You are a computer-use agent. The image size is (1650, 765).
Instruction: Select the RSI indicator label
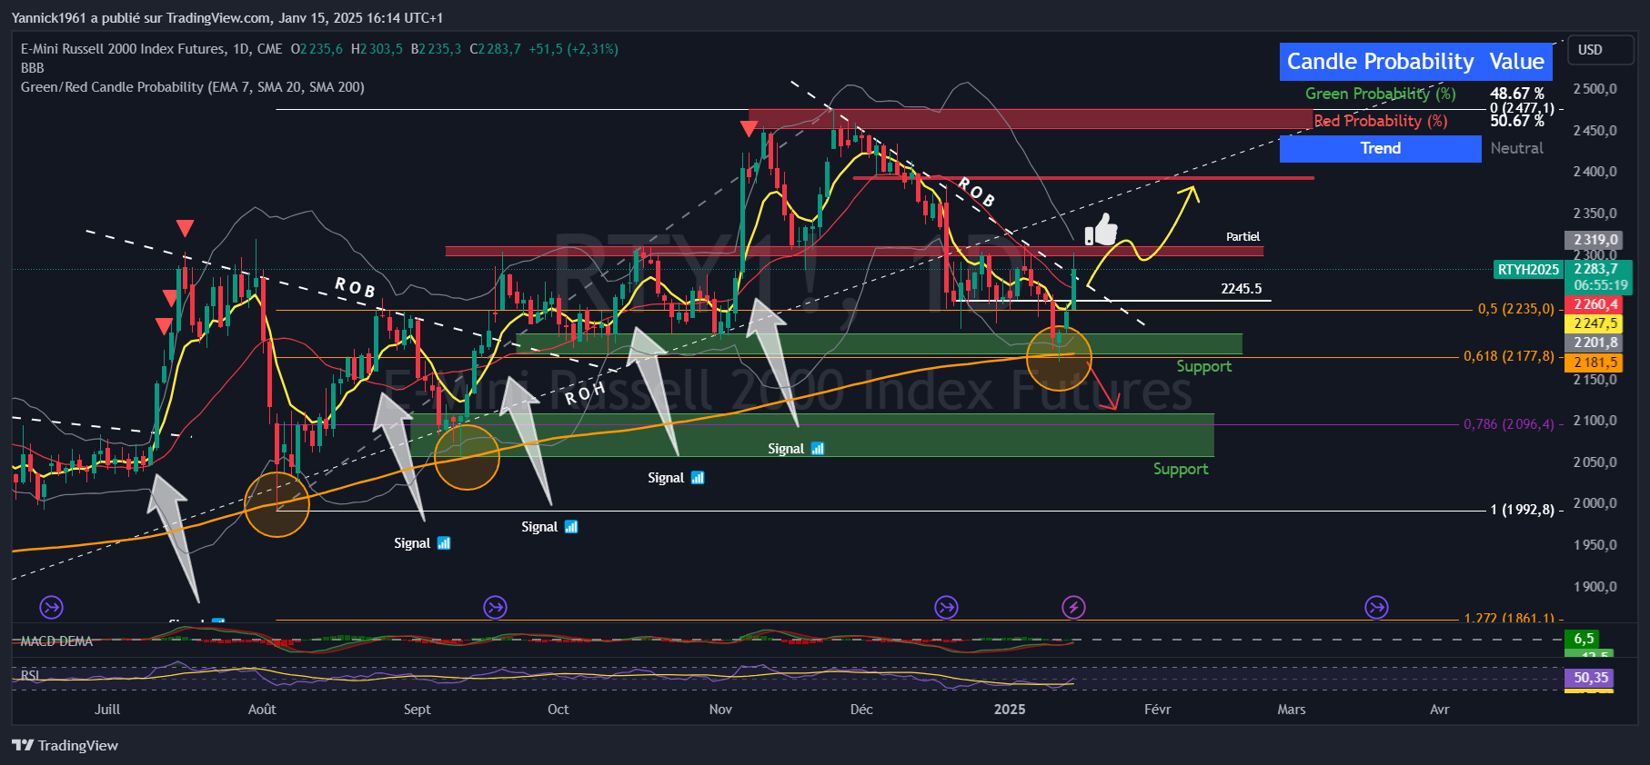(30, 675)
